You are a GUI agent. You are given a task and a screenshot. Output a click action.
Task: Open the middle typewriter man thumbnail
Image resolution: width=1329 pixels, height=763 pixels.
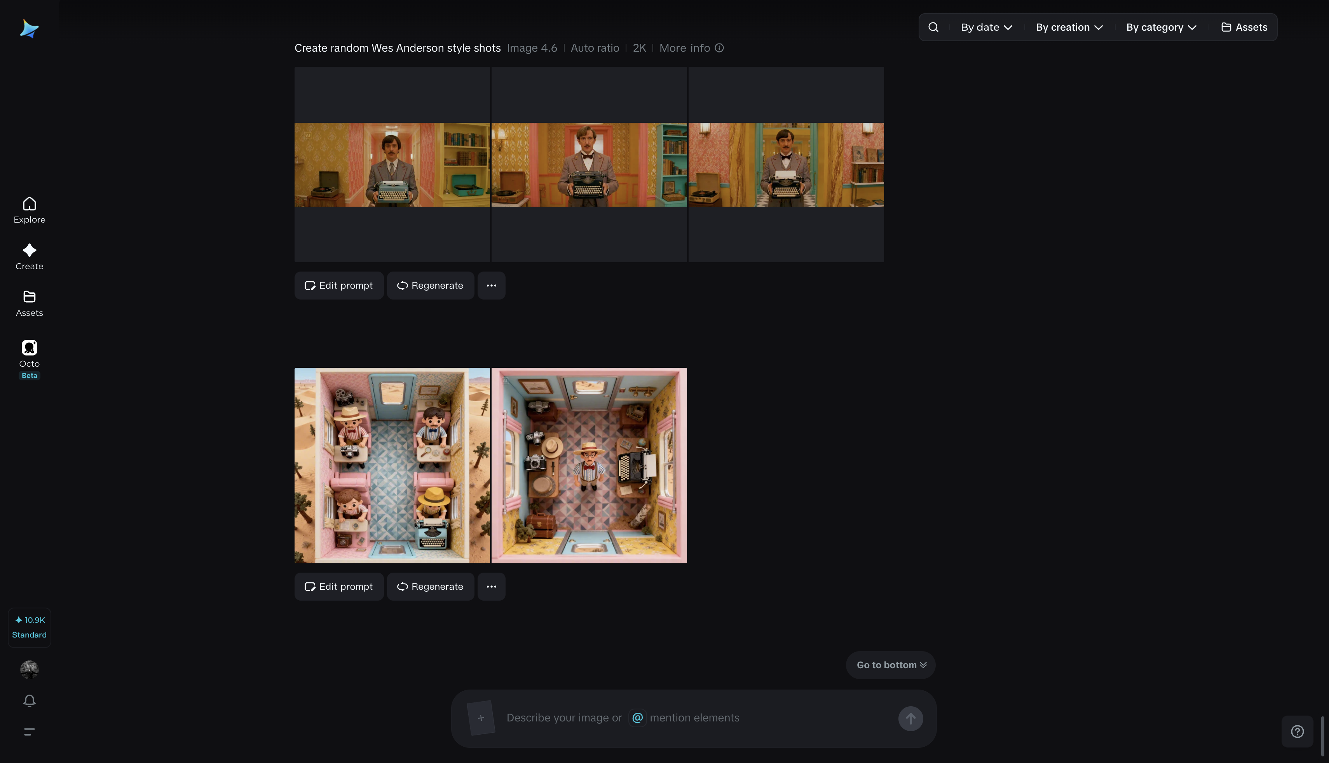(589, 165)
